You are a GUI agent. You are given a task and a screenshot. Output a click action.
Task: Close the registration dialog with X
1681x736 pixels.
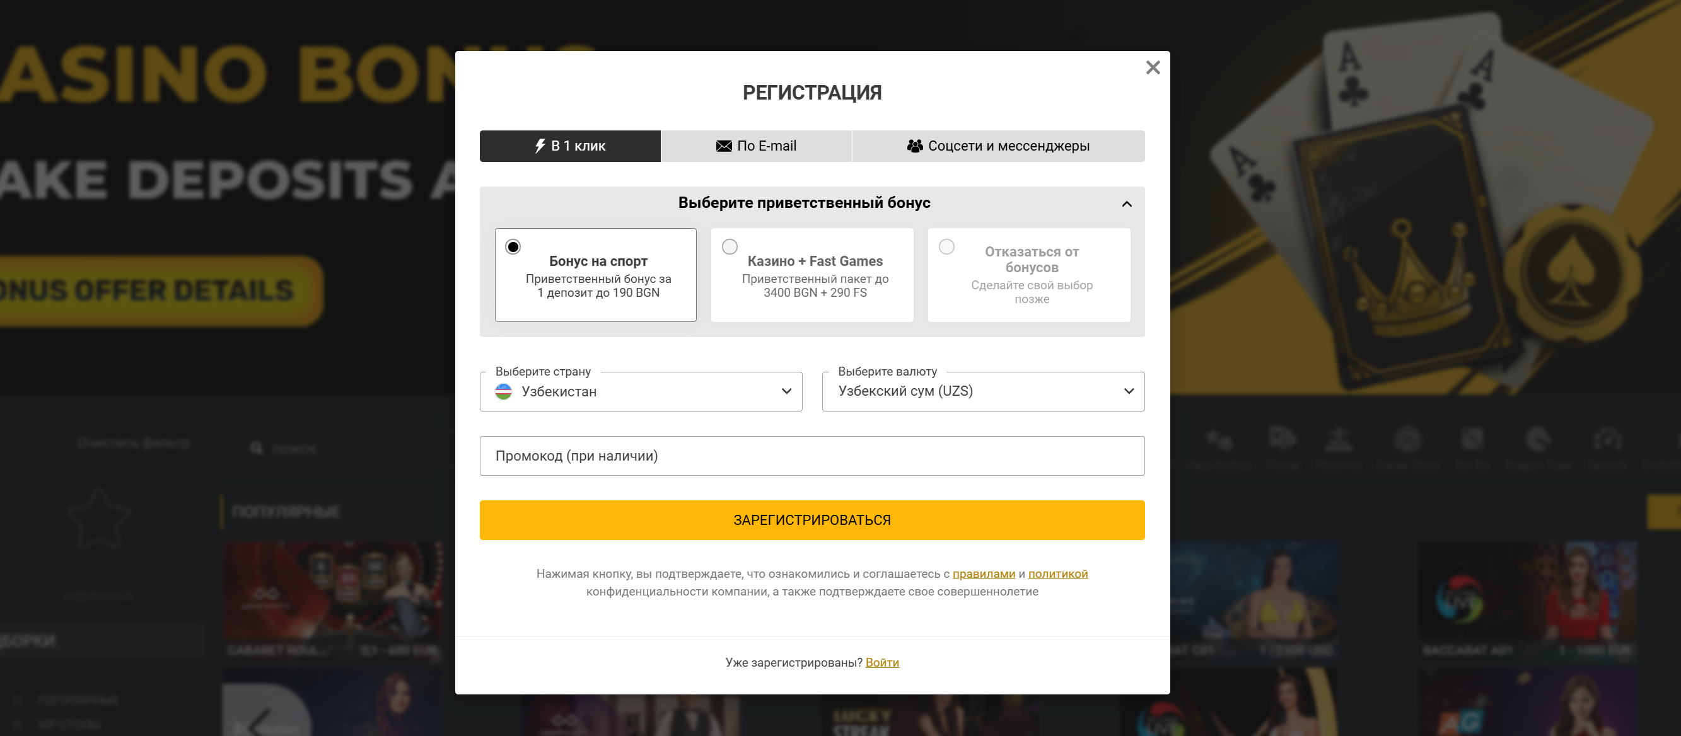[x=1153, y=68]
